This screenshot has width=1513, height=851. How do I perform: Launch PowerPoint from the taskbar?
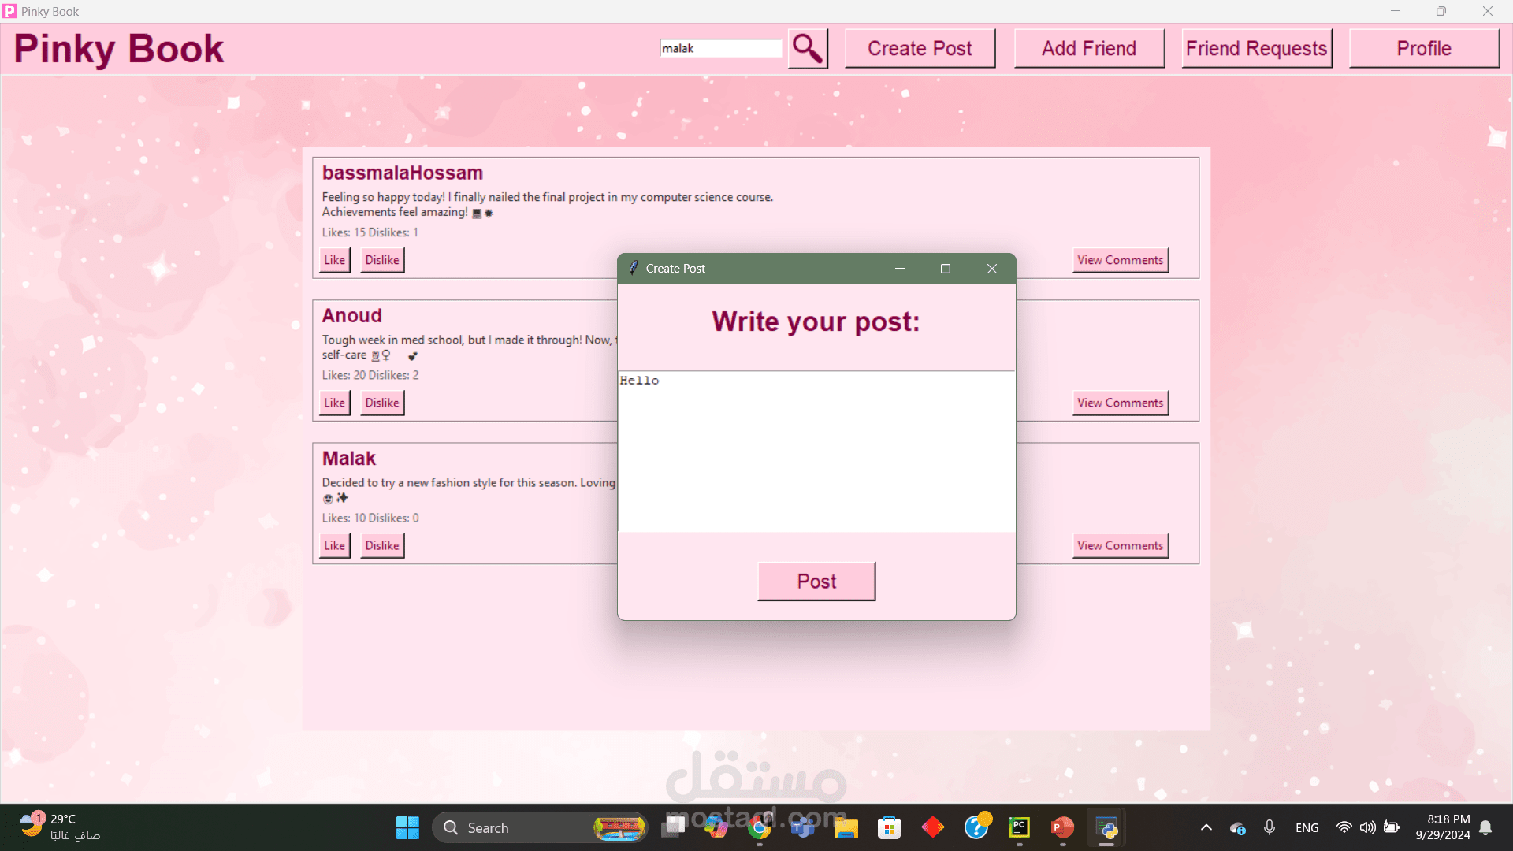click(1062, 827)
